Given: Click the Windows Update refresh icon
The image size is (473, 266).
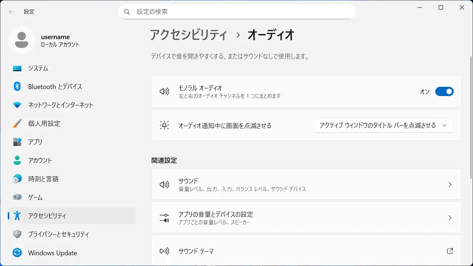Looking at the screenshot, I should (17, 253).
